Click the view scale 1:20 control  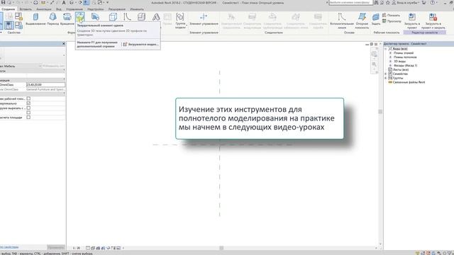click(77, 248)
